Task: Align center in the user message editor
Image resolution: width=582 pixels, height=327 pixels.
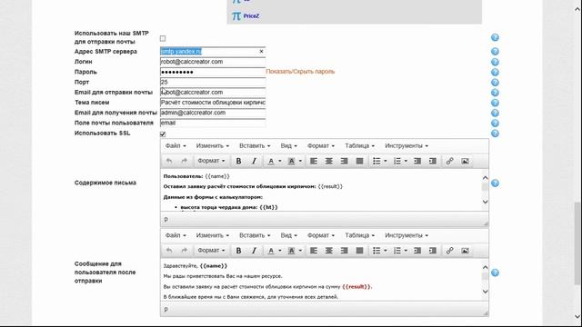Action: (x=329, y=251)
